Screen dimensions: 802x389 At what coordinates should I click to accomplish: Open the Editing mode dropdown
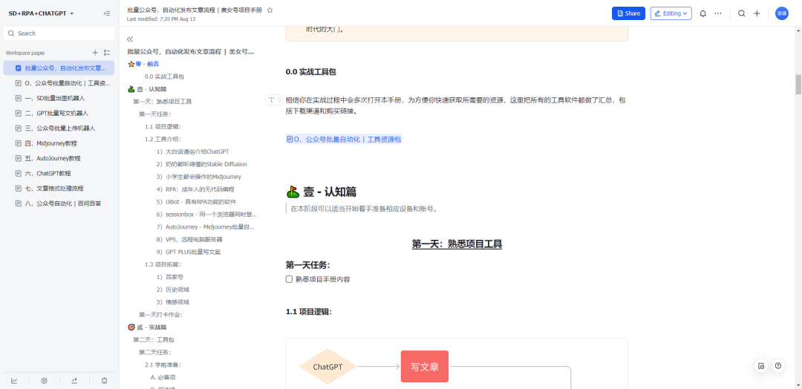tap(671, 13)
